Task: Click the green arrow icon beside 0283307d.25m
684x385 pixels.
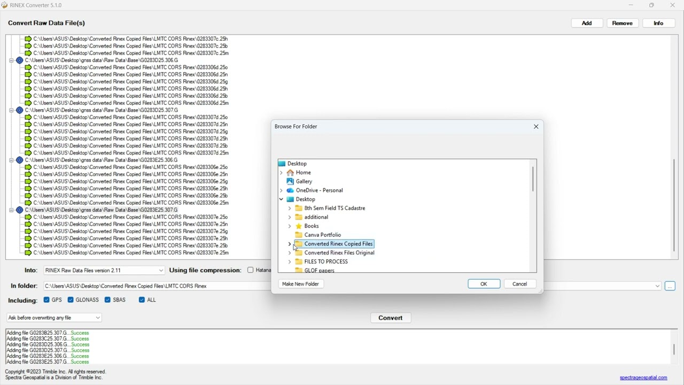Action: [28, 153]
